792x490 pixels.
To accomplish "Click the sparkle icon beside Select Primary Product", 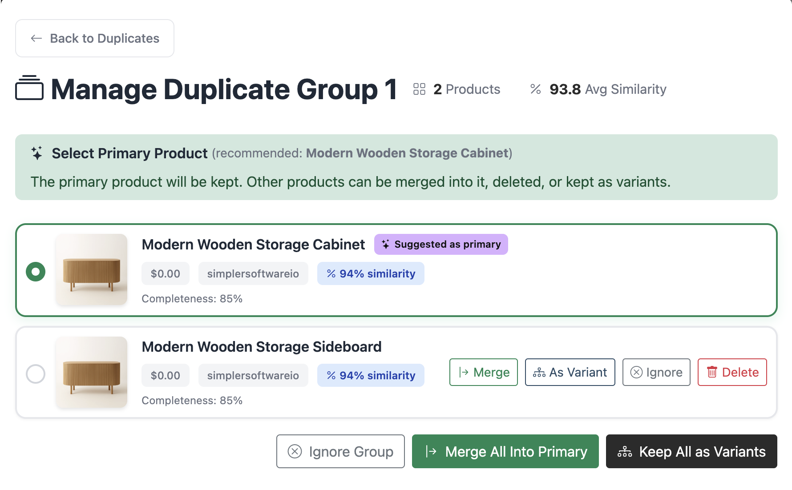I will tap(37, 153).
